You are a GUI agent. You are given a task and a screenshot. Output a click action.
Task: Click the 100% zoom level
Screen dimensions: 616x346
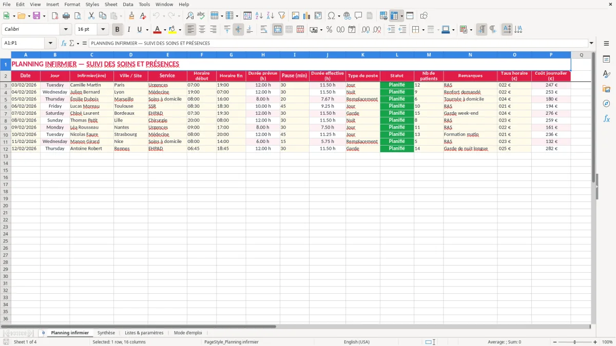tap(607, 342)
